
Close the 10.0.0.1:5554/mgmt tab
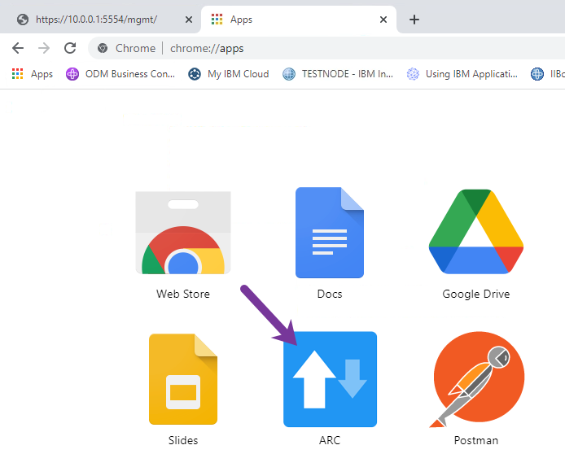[x=188, y=20]
